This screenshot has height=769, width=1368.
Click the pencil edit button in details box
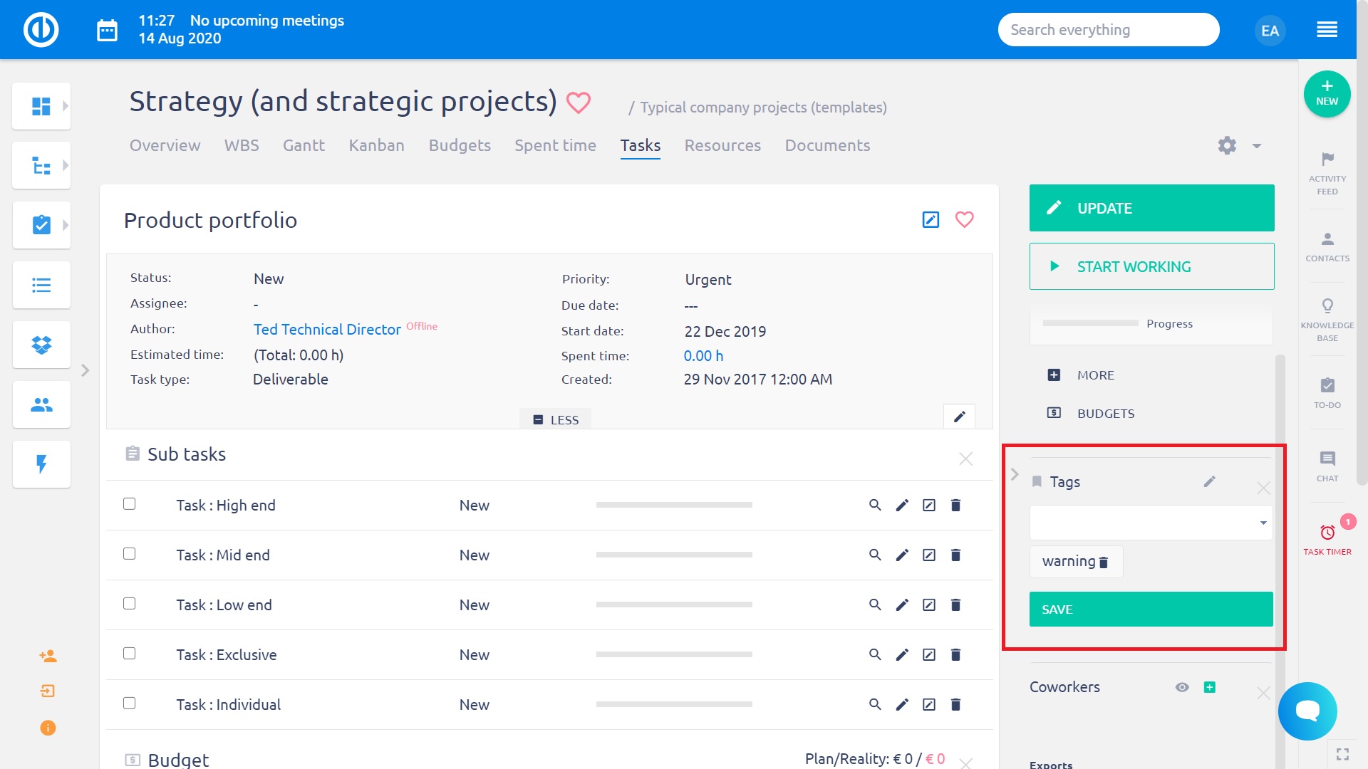click(959, 417)
